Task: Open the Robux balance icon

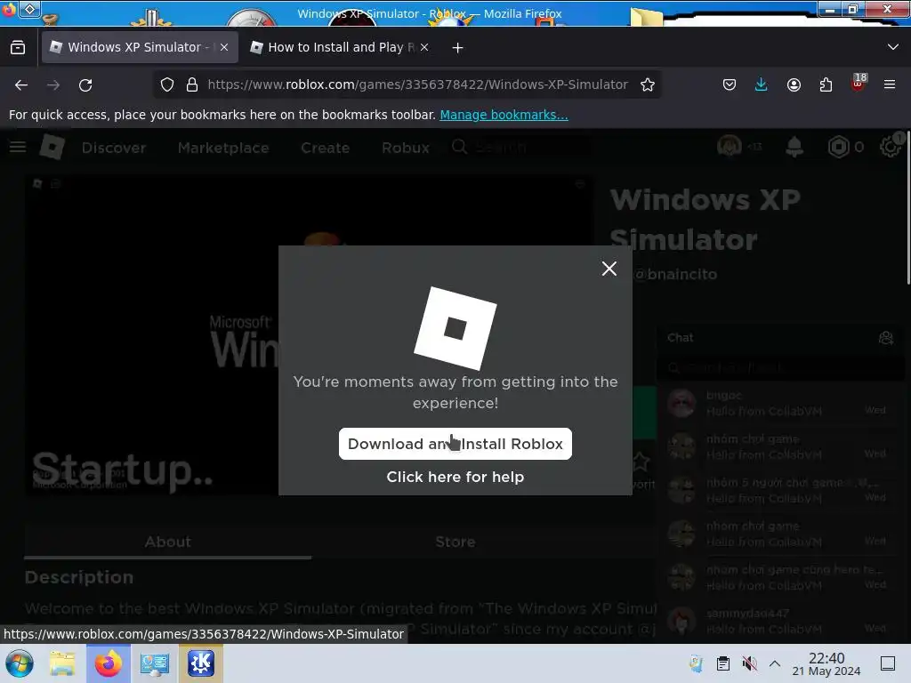Action: [838, 147]
